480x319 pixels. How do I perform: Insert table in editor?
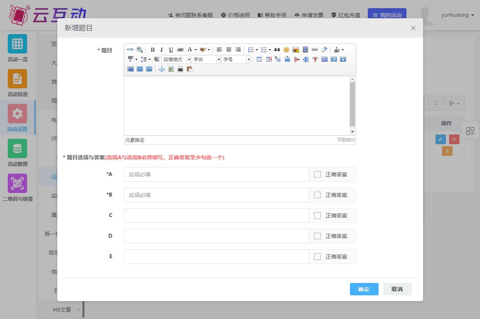pyautogui.click(x=259, y=59)
